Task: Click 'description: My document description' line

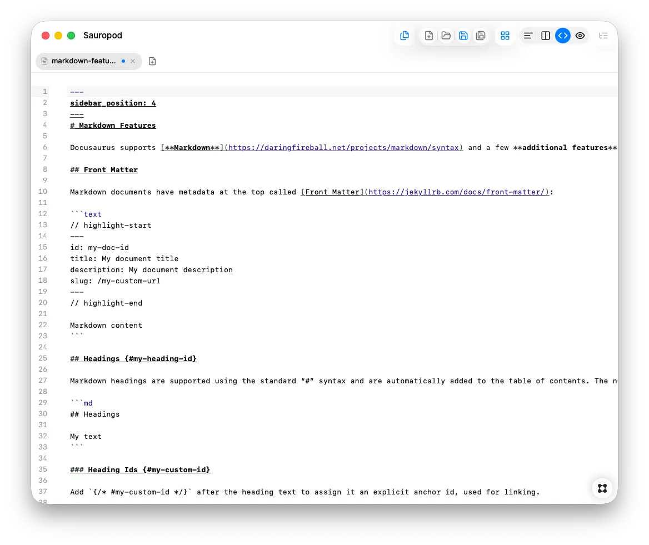Action: pos(152,270)
